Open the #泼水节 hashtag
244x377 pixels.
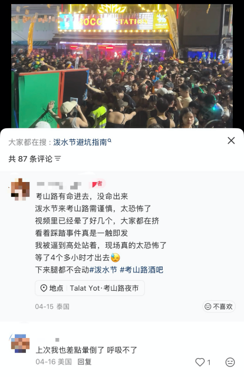pos(103,270)
